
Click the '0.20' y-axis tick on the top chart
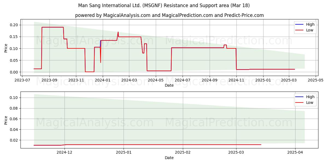14,25
